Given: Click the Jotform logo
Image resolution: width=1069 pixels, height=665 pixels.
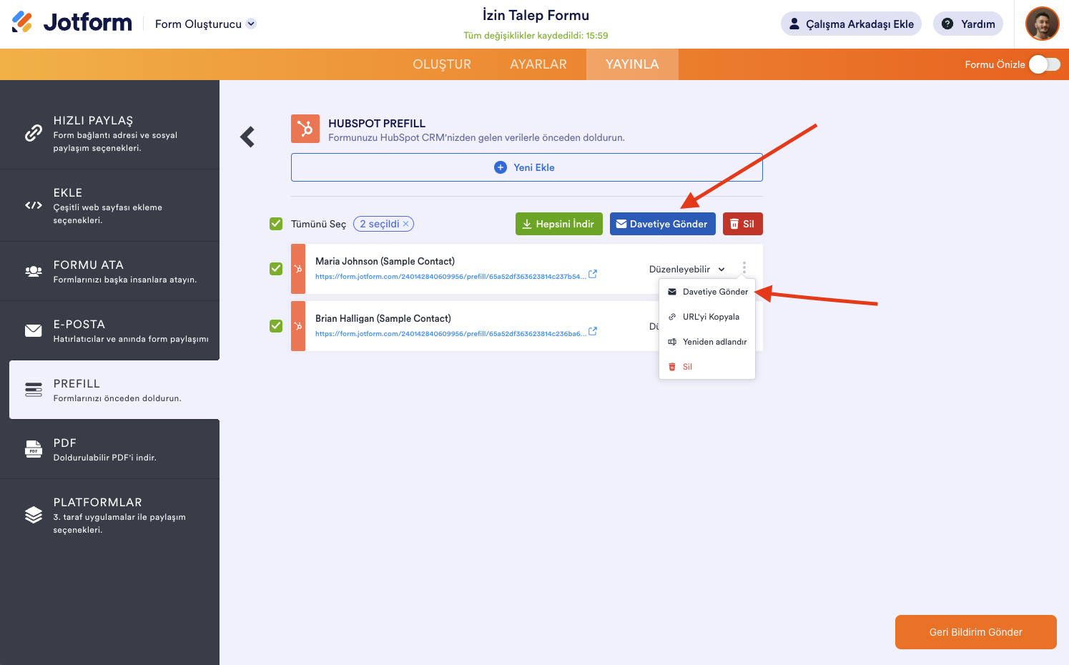Looking at the screenshot, I should (x=72, y=23).
